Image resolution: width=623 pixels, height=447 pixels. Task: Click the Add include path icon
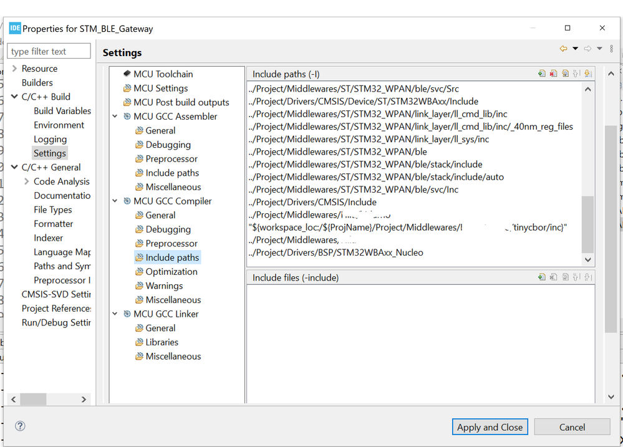click(x=542, y=74)
